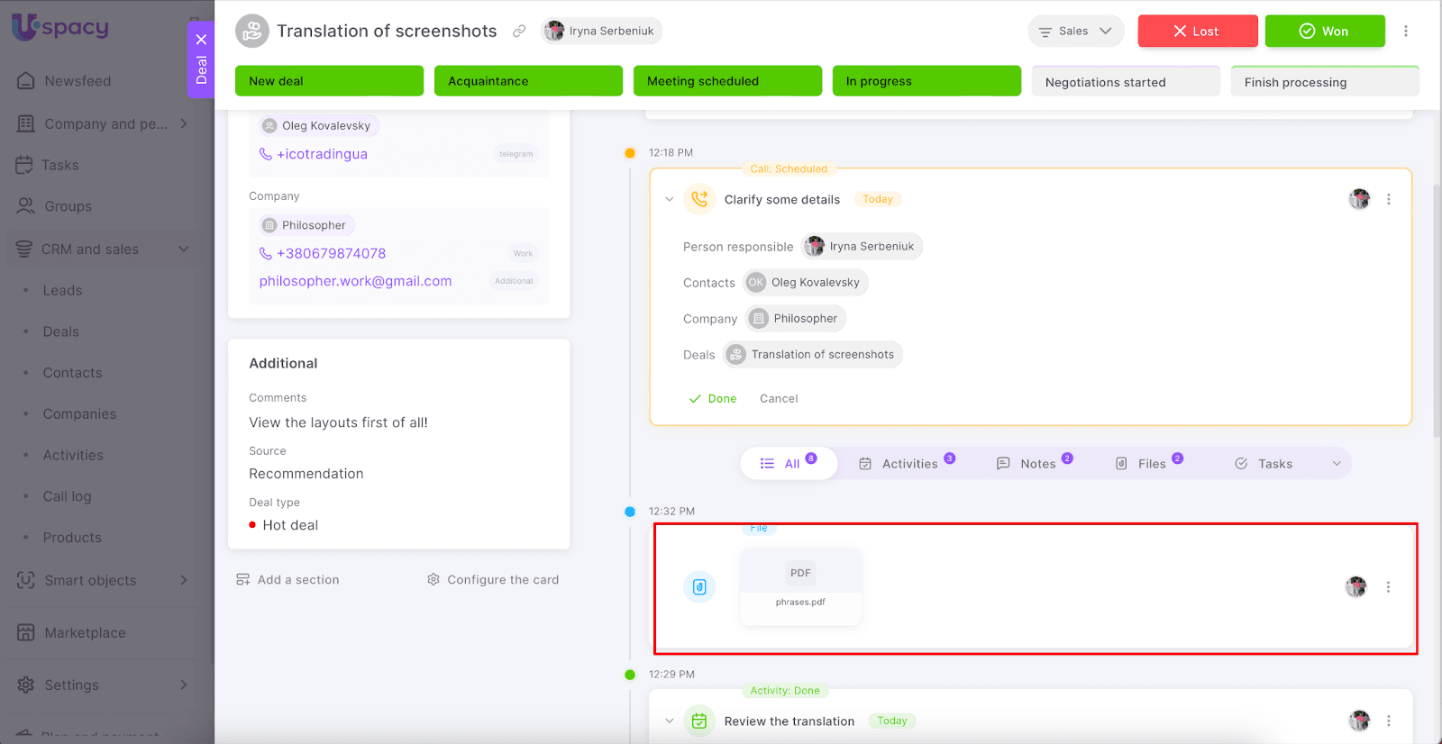
Task: Close the Deal panel with the X
Action: 201,40
